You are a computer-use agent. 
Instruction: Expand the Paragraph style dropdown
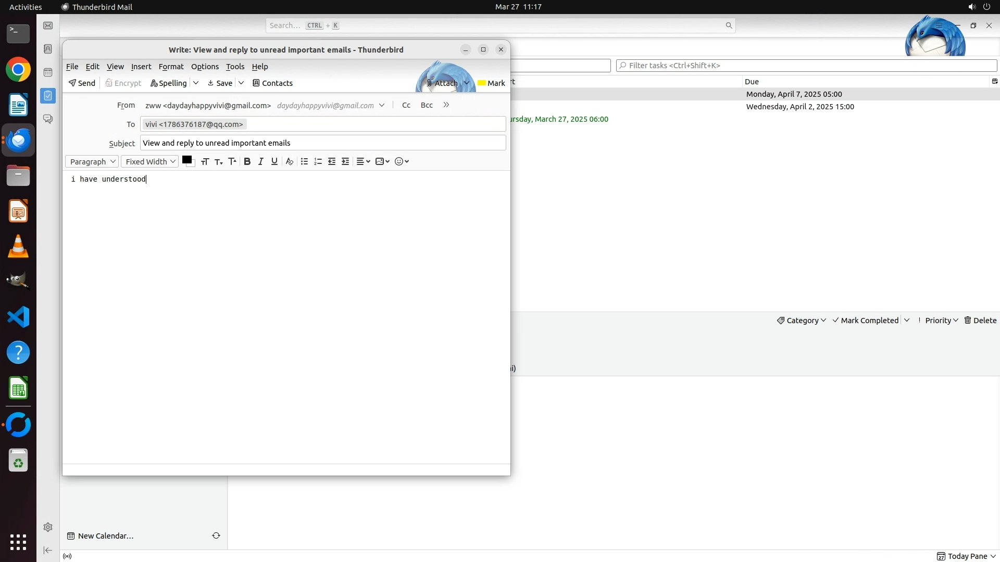[92, 161]
